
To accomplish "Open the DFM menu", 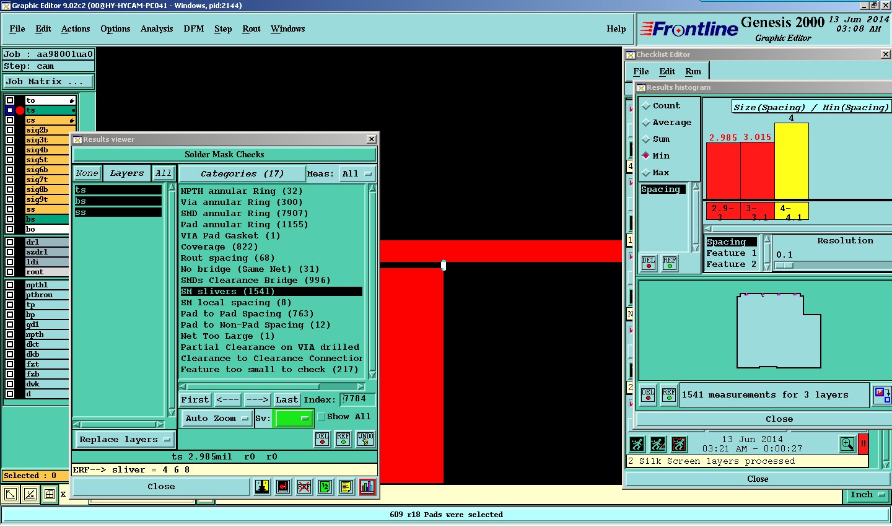I will coord(194,29).
